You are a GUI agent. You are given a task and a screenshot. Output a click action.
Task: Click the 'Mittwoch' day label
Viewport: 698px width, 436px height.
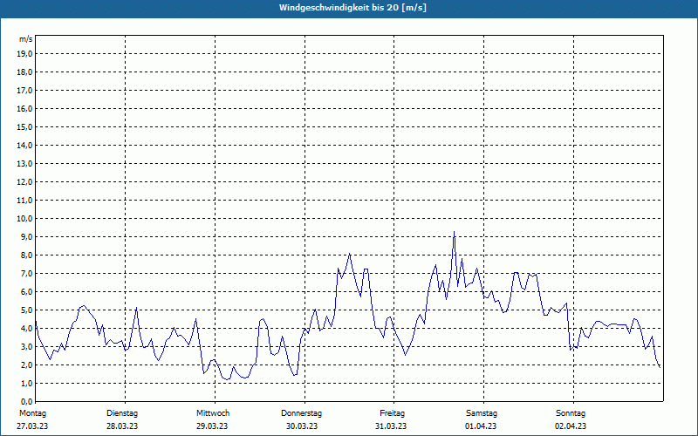tap(213, 413)
